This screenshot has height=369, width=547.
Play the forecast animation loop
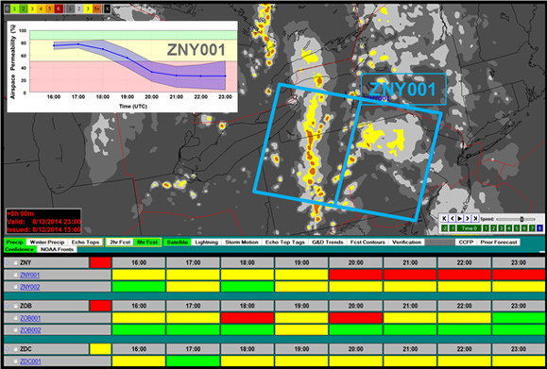[460, 218]
